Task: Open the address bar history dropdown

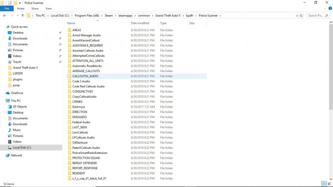Action: 297,16
